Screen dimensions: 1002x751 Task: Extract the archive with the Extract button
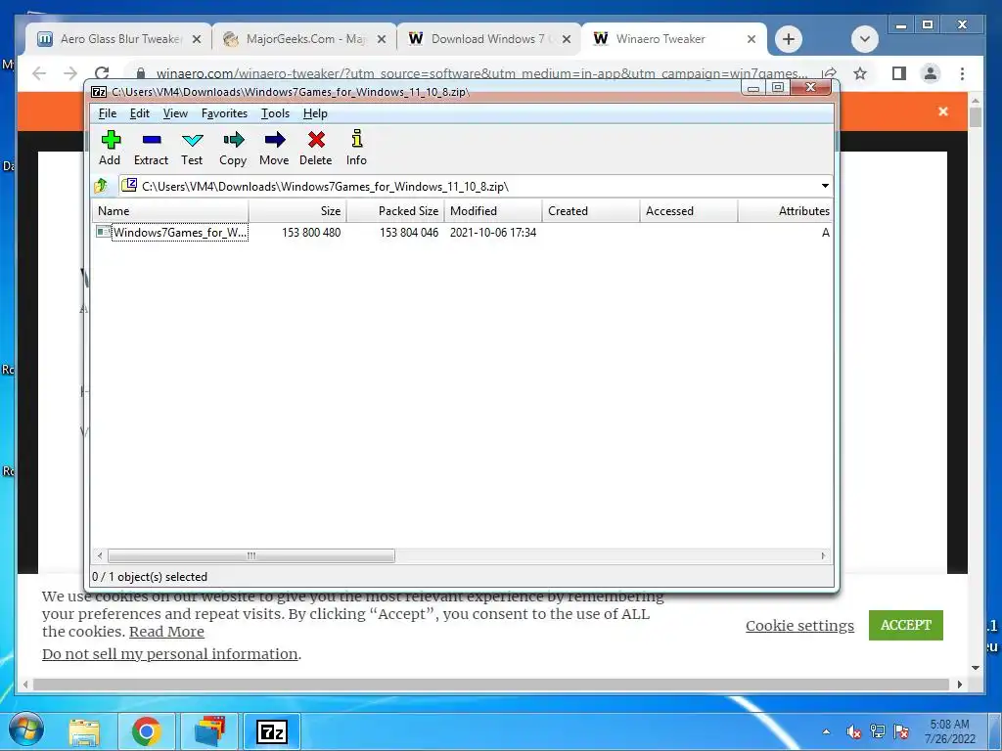pyautogui.click(x=151, y=149)
